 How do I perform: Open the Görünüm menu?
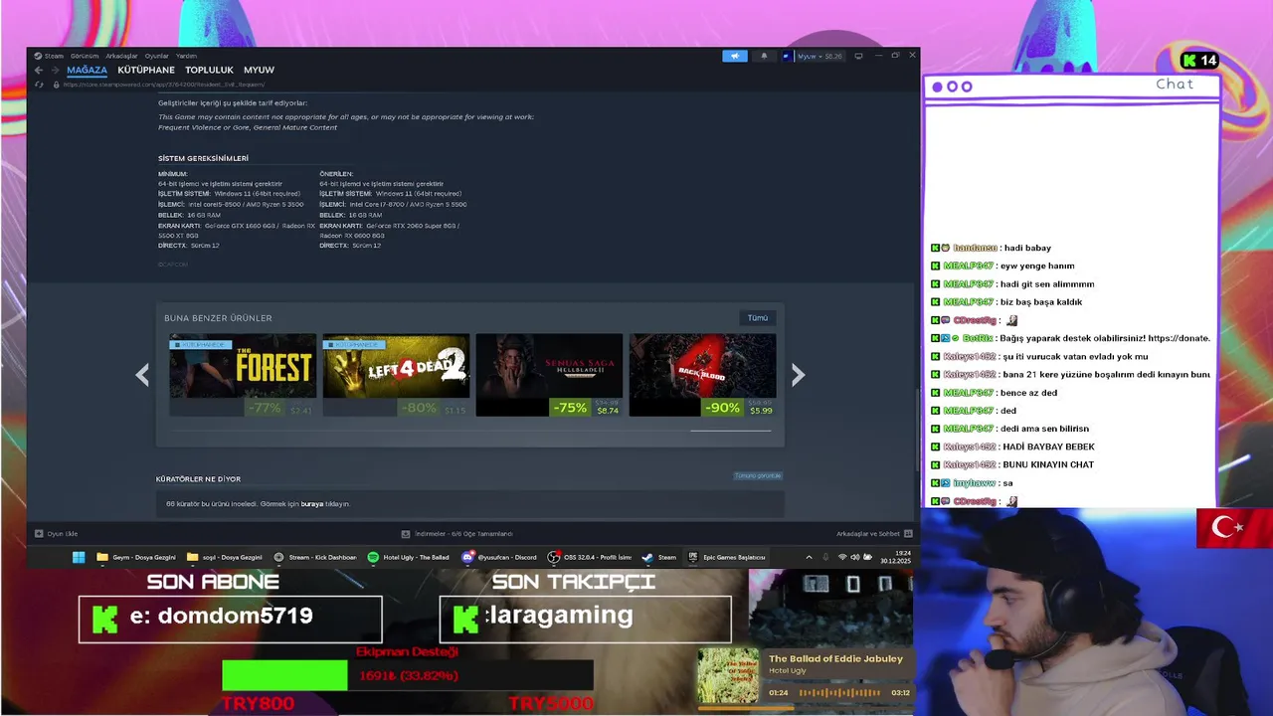(x=85, y=56)
